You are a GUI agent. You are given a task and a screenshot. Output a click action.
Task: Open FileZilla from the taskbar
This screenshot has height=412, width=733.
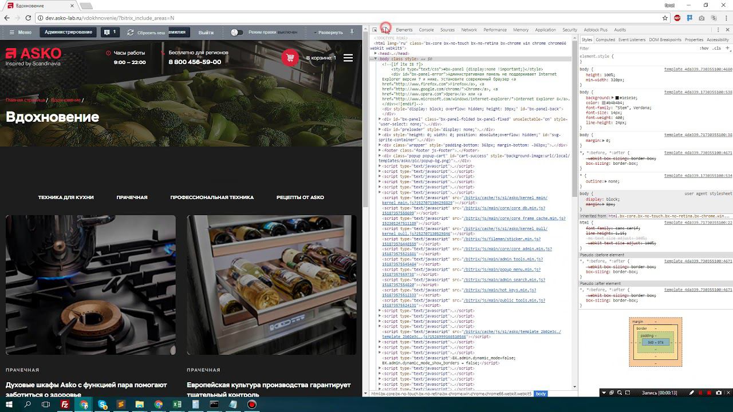(65, 405)
